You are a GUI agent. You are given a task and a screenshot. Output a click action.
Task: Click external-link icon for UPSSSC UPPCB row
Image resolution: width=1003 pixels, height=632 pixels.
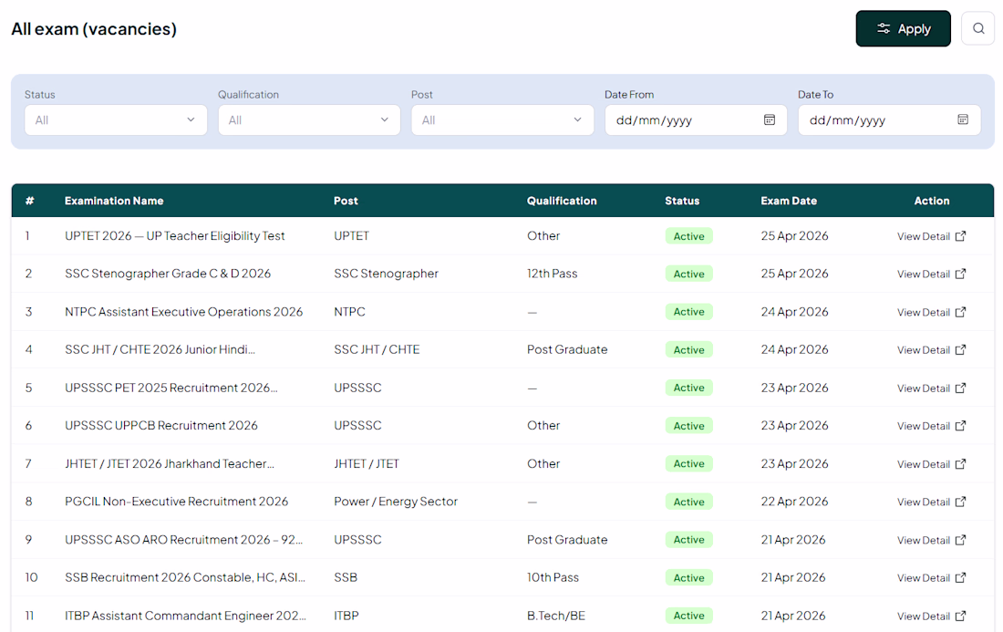[960, 426]
